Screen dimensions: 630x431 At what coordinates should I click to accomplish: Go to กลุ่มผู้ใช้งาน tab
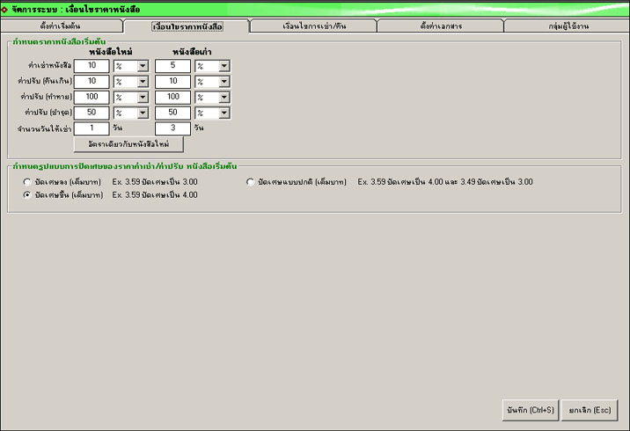(568, 26)
